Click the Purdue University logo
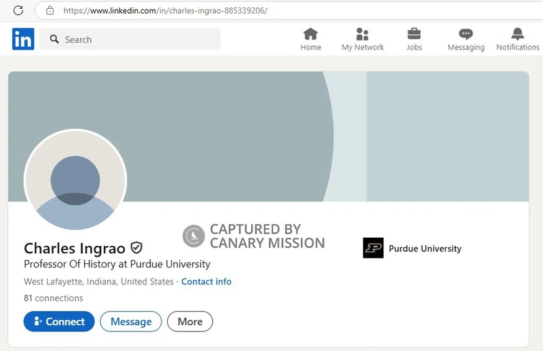 (373, 248)
